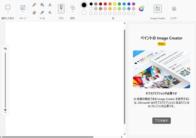Select the primary black color circle
The width and height of the screenshot is (196, 138).
point(84,5)
